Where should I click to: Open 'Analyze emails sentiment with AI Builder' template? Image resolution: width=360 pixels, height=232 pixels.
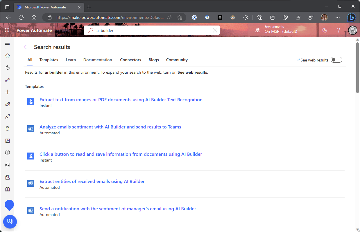point(110,127)
